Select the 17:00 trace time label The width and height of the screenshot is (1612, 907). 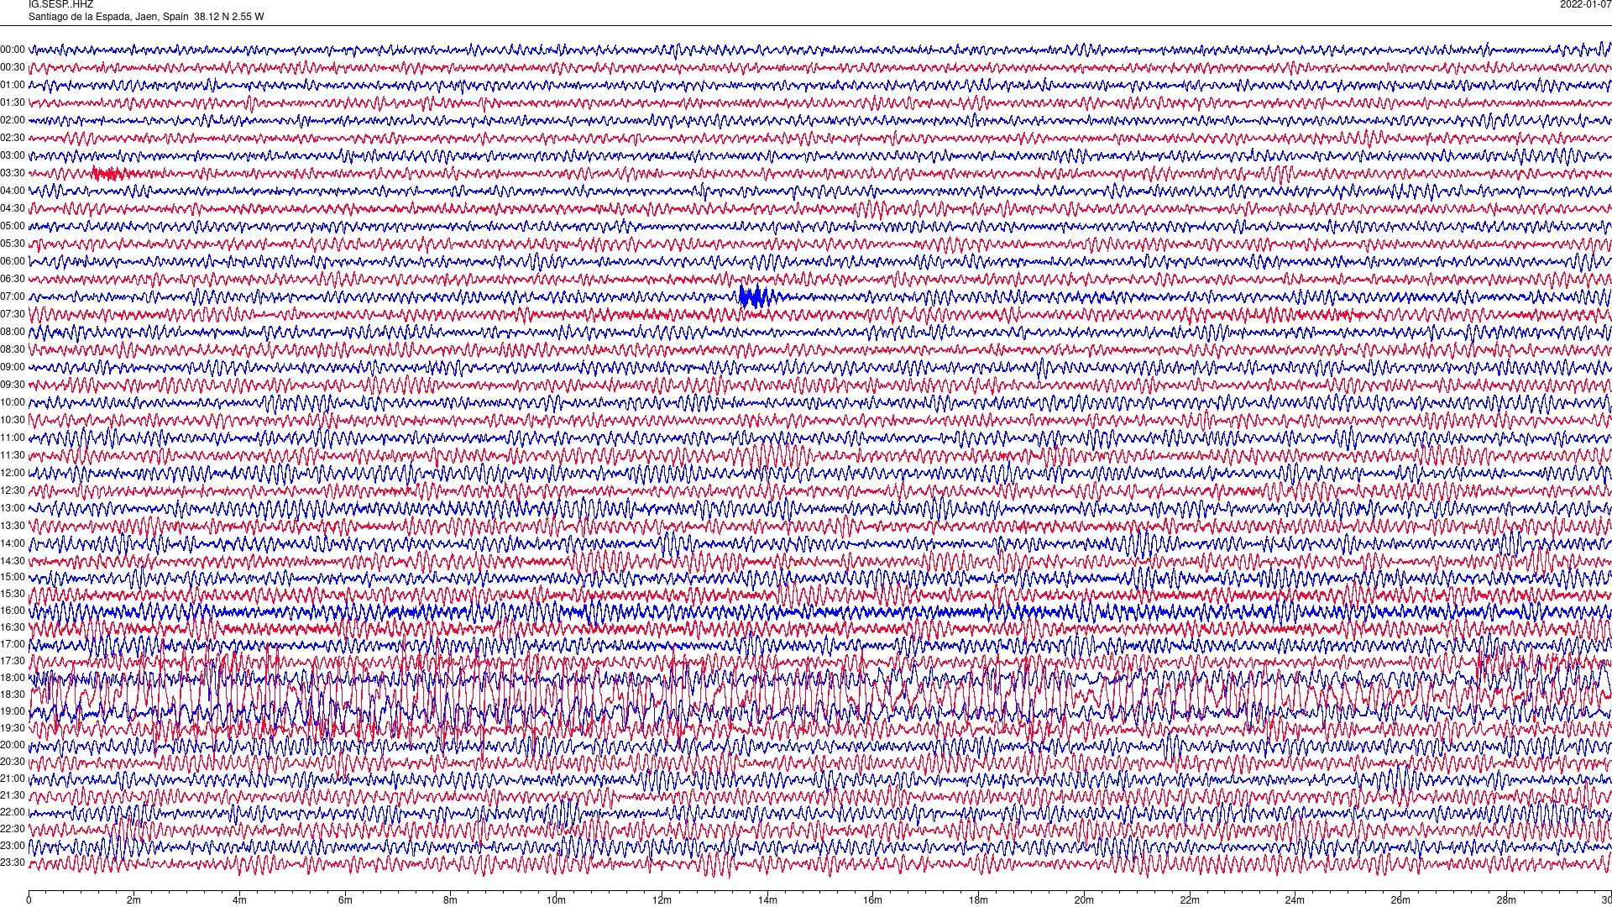13,644
